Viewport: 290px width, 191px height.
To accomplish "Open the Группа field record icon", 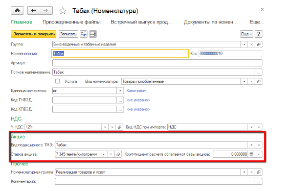I will click(259, 44).
